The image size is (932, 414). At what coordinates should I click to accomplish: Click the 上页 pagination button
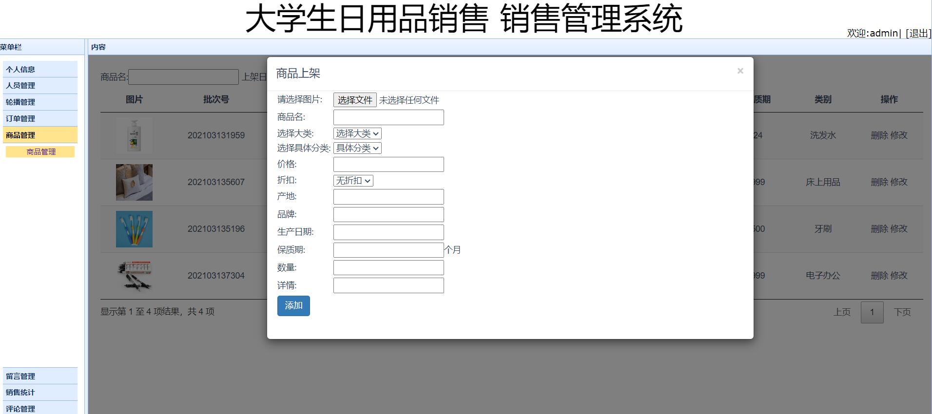point(842,312)
